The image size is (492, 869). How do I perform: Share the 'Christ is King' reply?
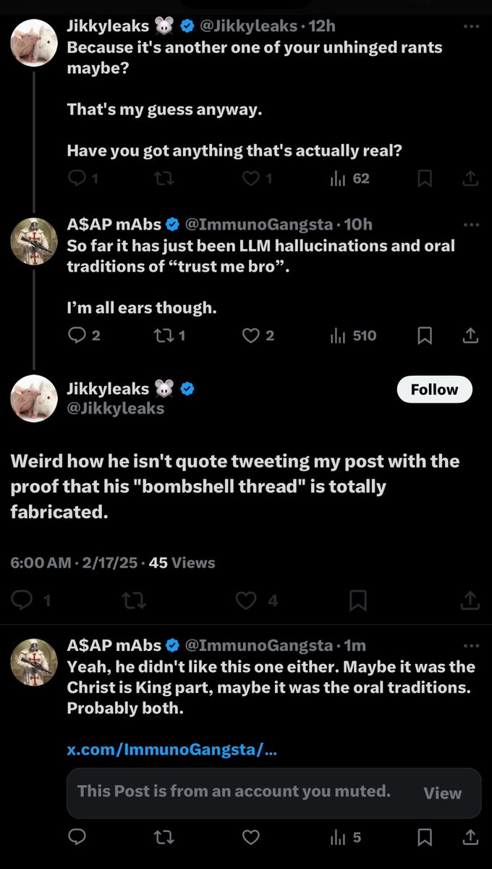pos(470,837)
